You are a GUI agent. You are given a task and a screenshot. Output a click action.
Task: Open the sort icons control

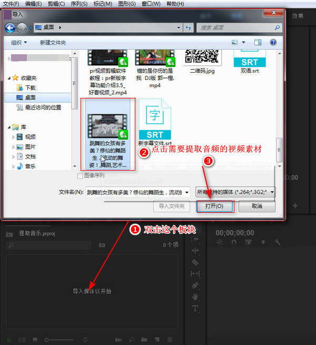[x=85, y=340]
